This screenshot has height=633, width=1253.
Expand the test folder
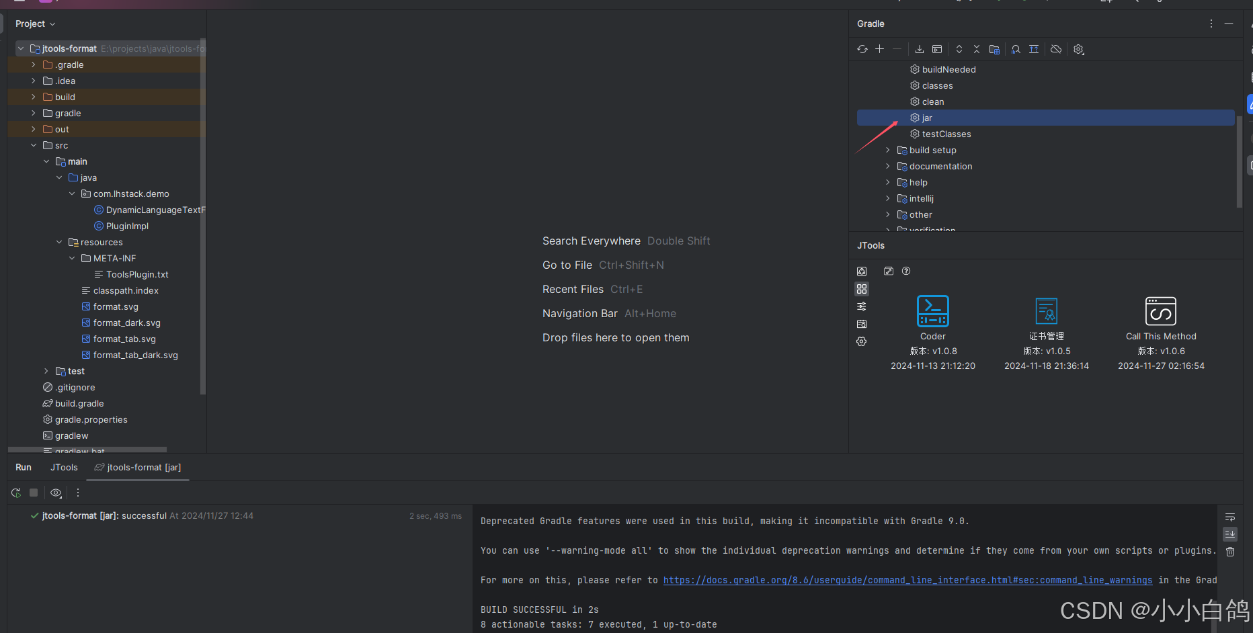click(x=46, y=371)
